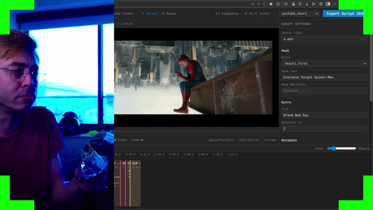Adjust the timeline Zoom slider
The height and width of the screenshot is (210, 373).
pyautogui.click(x=341, y=148)
